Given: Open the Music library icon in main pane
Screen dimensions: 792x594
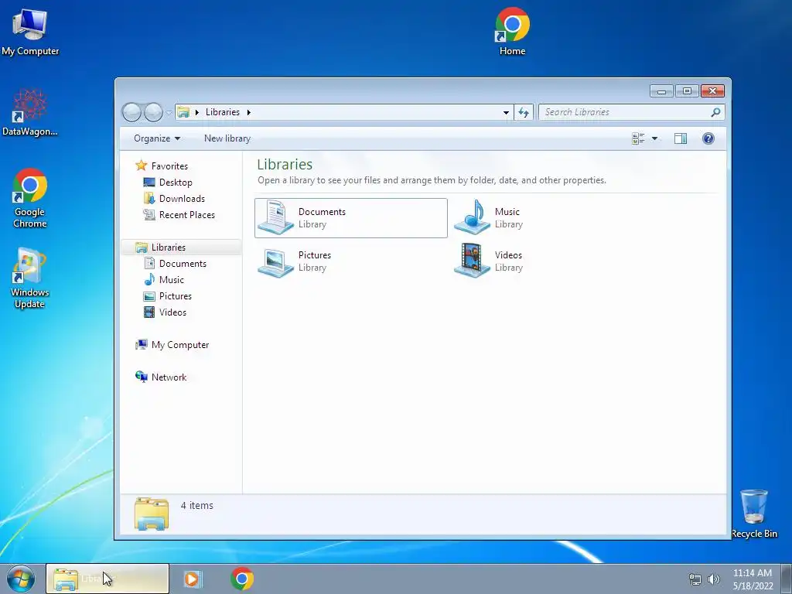Looking at the screenshot, I should click(x=472, y=217).
